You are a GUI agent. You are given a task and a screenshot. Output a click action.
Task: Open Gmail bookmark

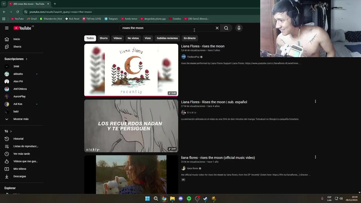[x=32, y=19]
